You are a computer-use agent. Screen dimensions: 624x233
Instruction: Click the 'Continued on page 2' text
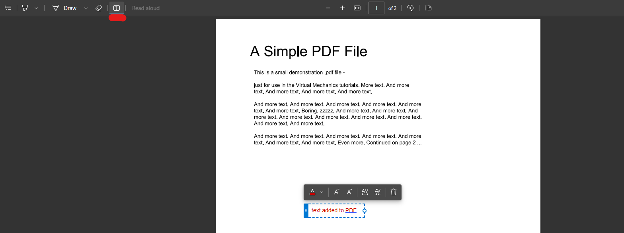[x=392, y=143]
